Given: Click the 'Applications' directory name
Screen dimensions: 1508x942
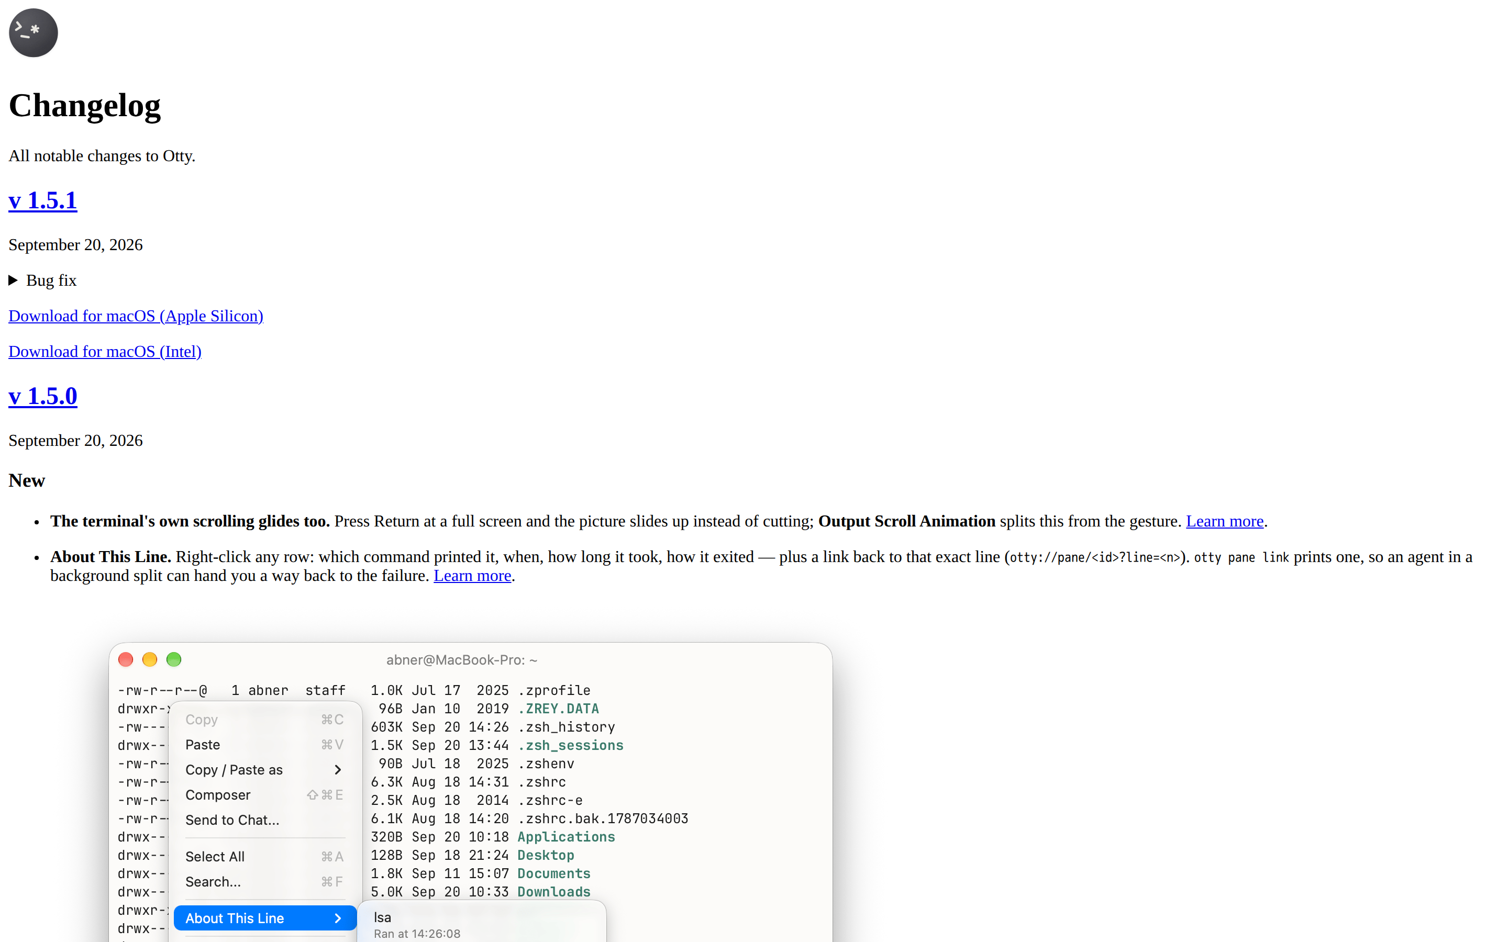Looking at the screenshot, I should click(567, 837).
